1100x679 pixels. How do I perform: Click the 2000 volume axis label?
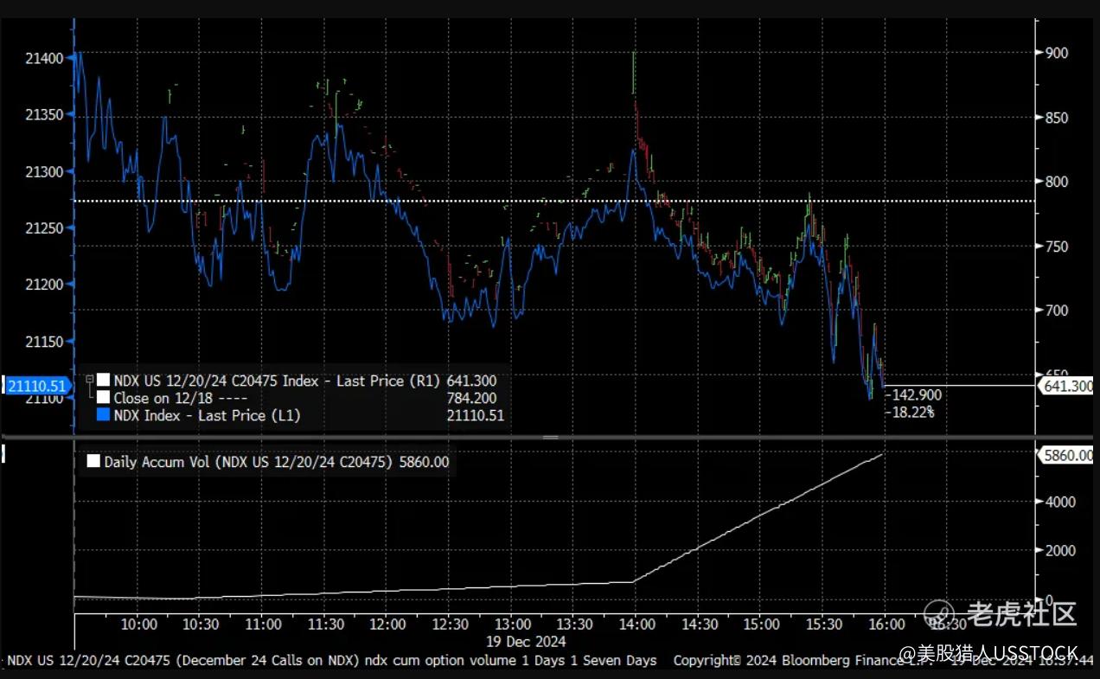pos(1059,550)
